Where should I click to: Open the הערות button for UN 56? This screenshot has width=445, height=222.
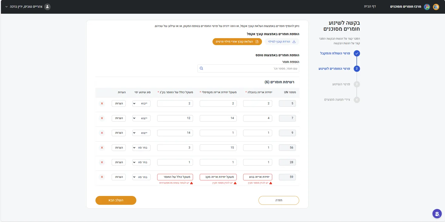(119, 148)
